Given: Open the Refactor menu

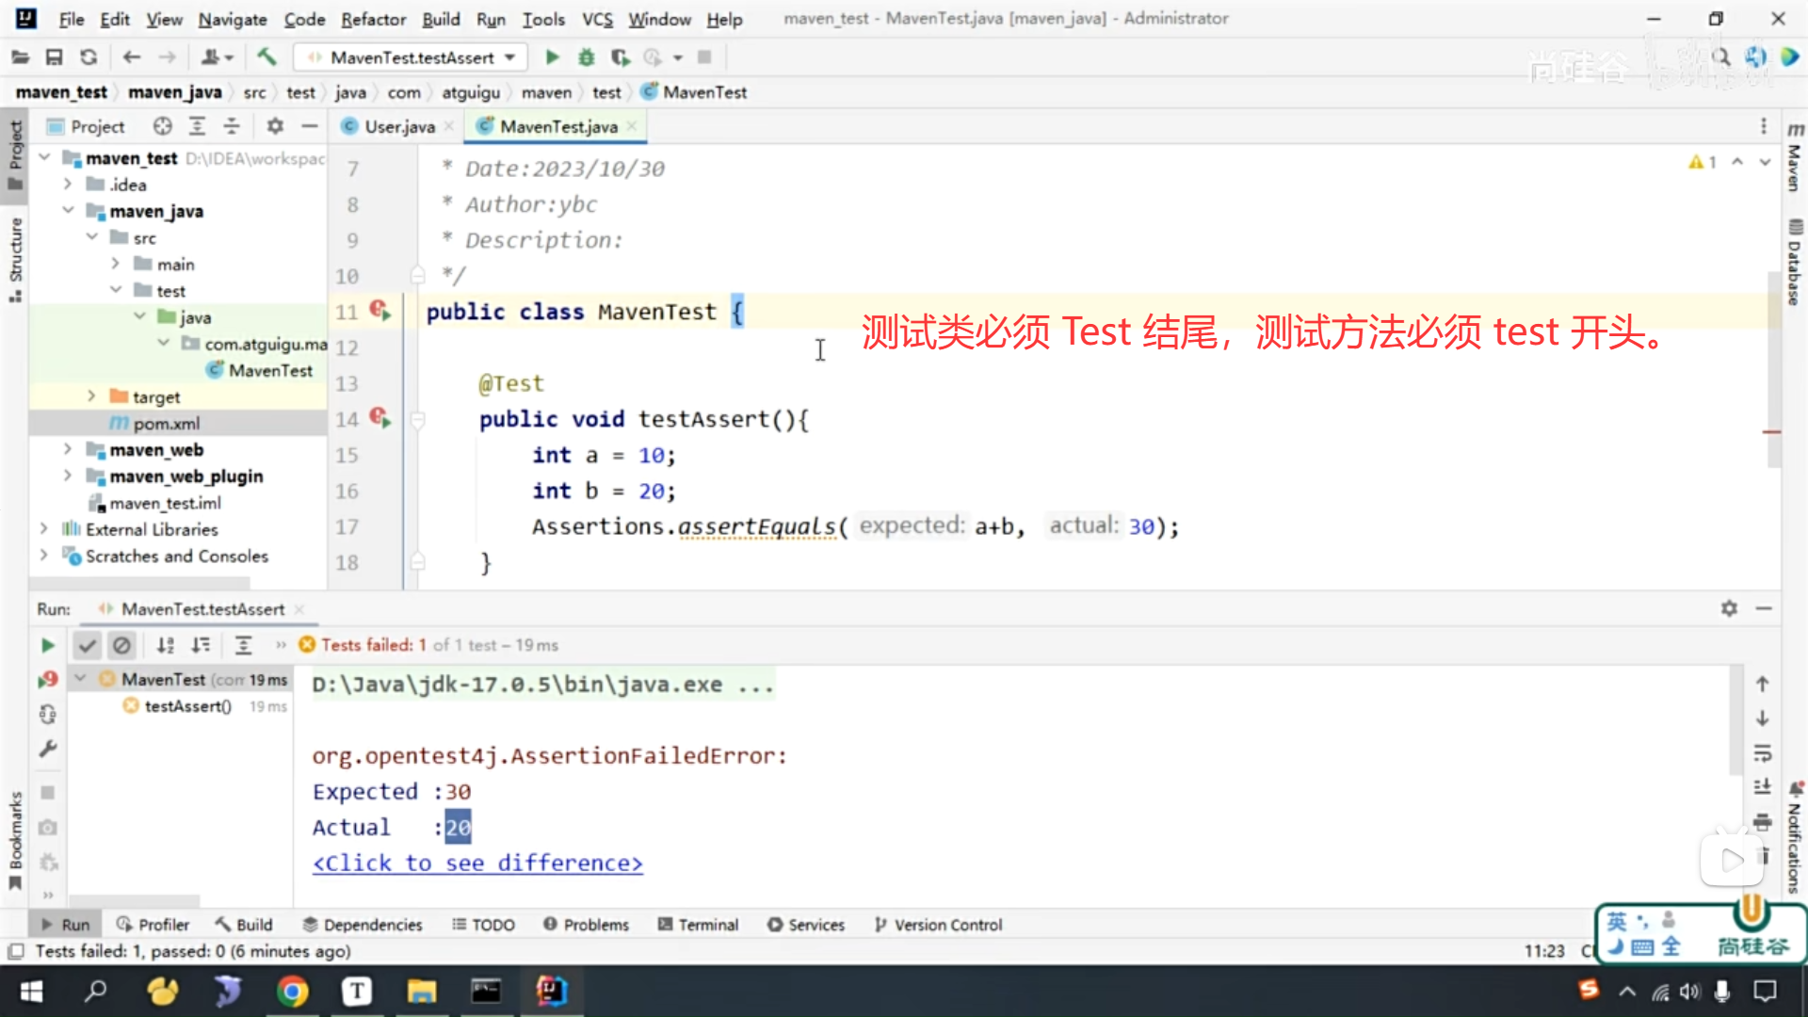Looking at the screenshot, I should (373, 19).
